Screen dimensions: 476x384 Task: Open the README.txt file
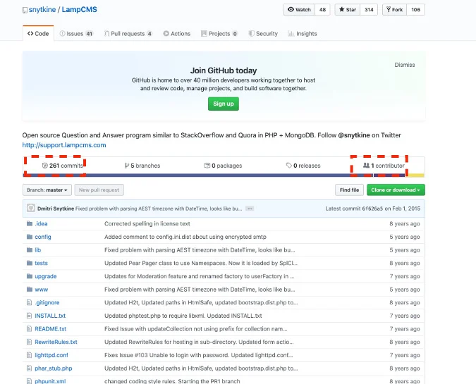[x=50, y=329]
